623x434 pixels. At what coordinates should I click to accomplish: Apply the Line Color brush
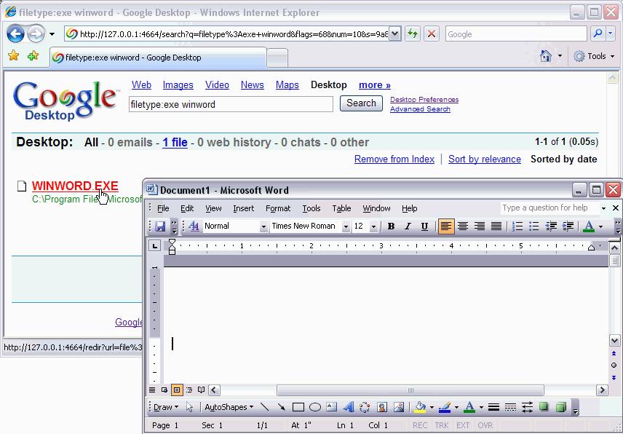click(x=445, y=407)
